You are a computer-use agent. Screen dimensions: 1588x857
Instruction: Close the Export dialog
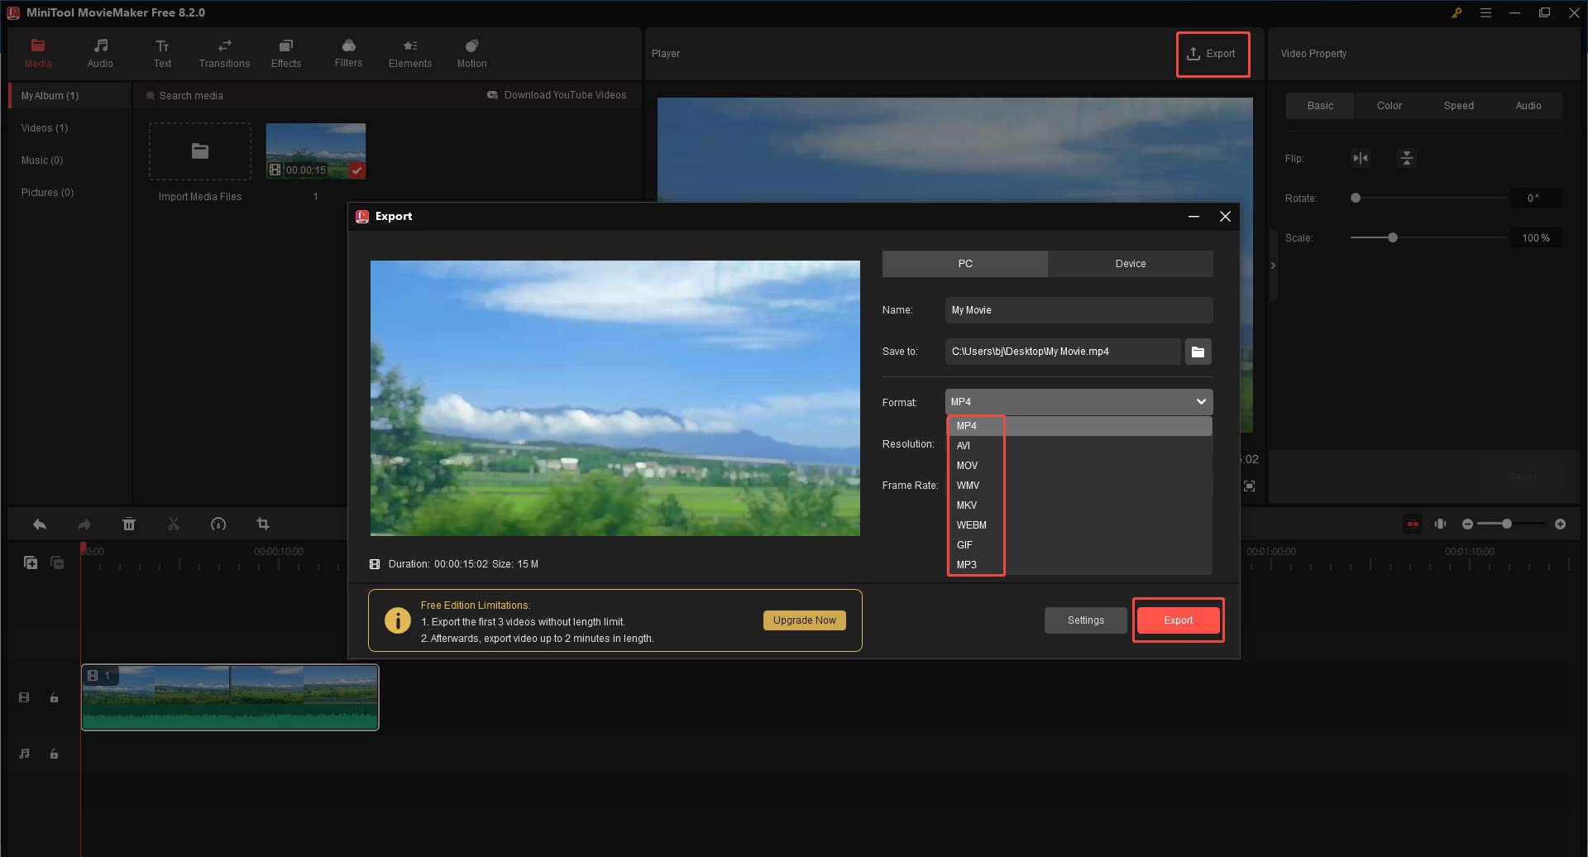point(1225,217)
